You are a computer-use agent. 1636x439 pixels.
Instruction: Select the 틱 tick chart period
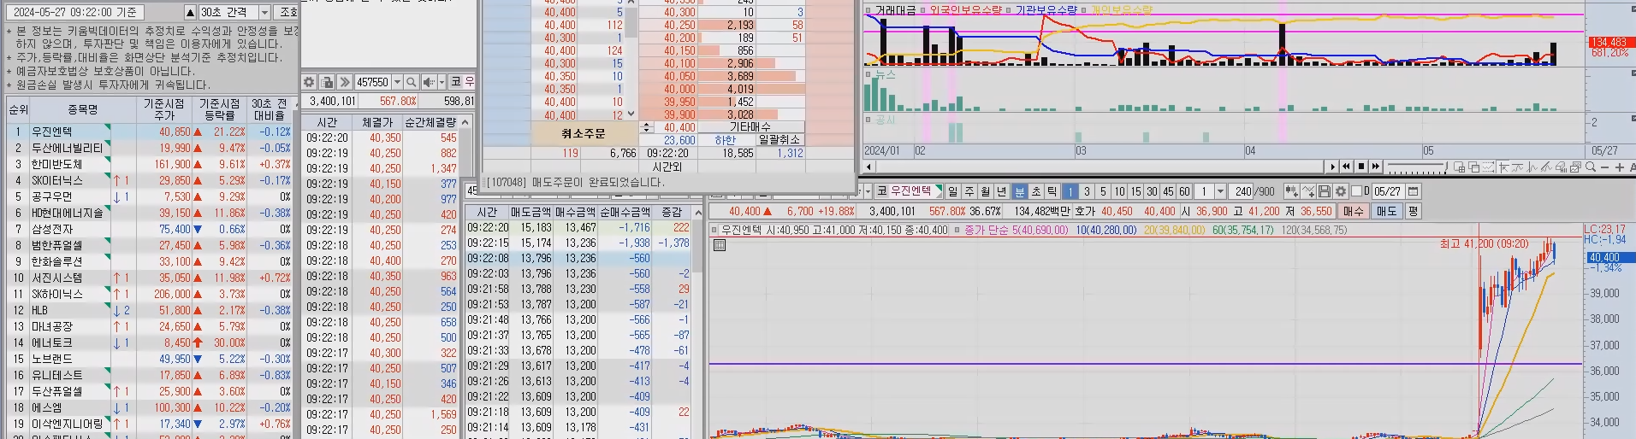pos(1052,191)
